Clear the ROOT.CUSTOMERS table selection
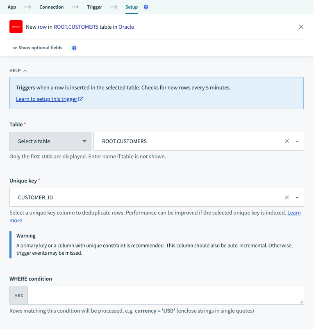 click(x=287, y=141)
